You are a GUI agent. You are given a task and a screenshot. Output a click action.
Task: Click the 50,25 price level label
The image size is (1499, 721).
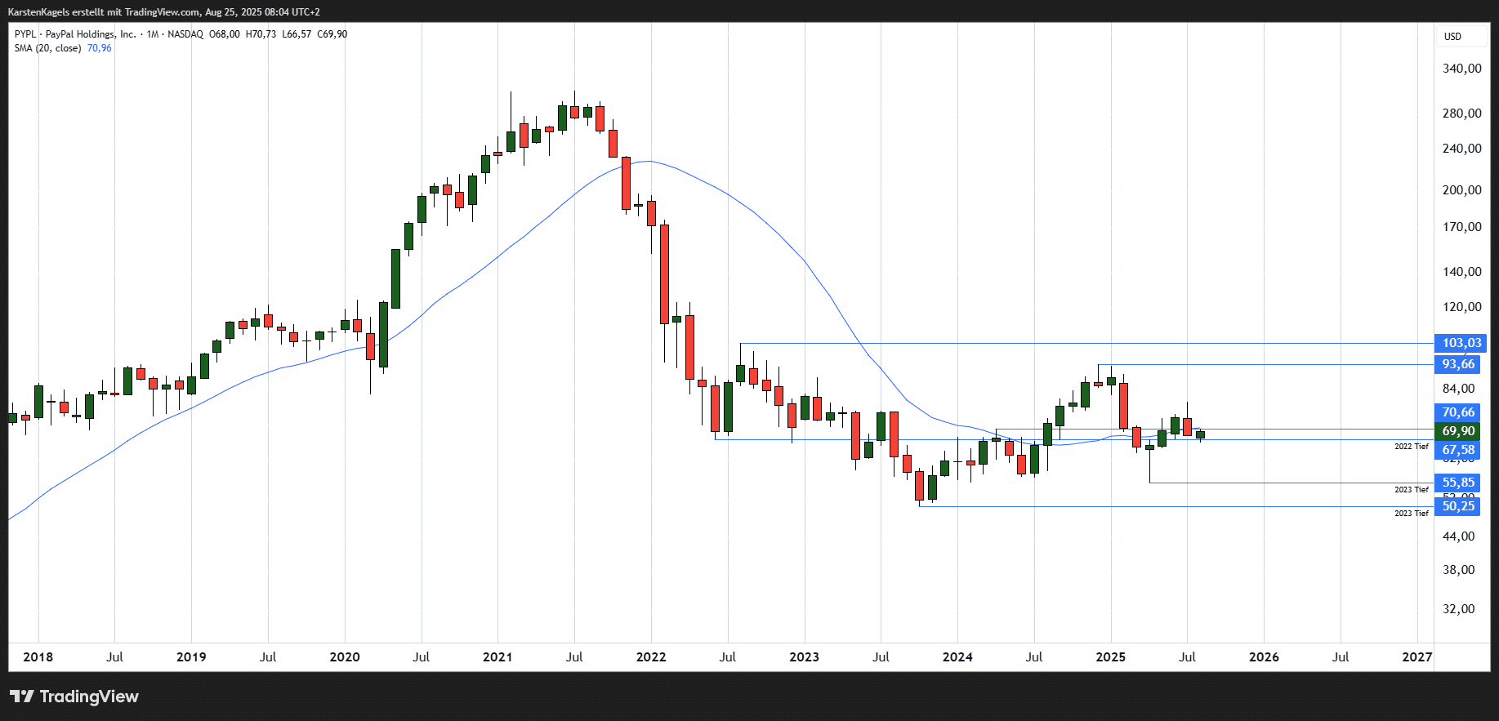point(1458,506)
